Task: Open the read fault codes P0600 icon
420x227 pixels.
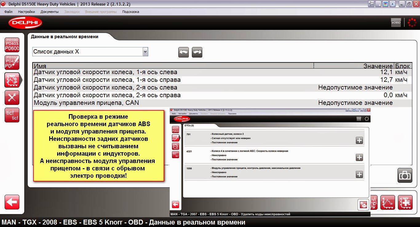Action: pos(12,45)
